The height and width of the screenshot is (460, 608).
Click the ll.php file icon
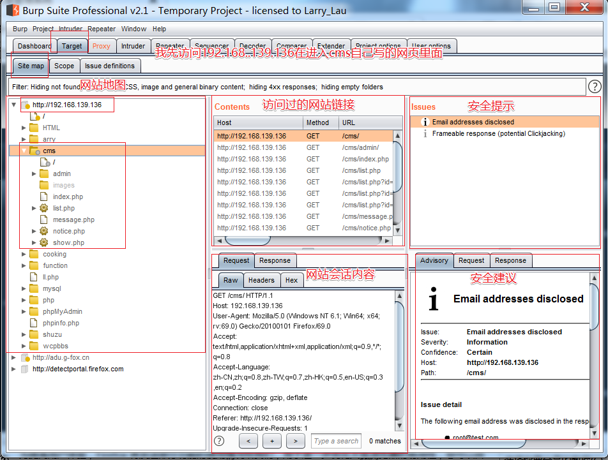click(x=34, y=277)
